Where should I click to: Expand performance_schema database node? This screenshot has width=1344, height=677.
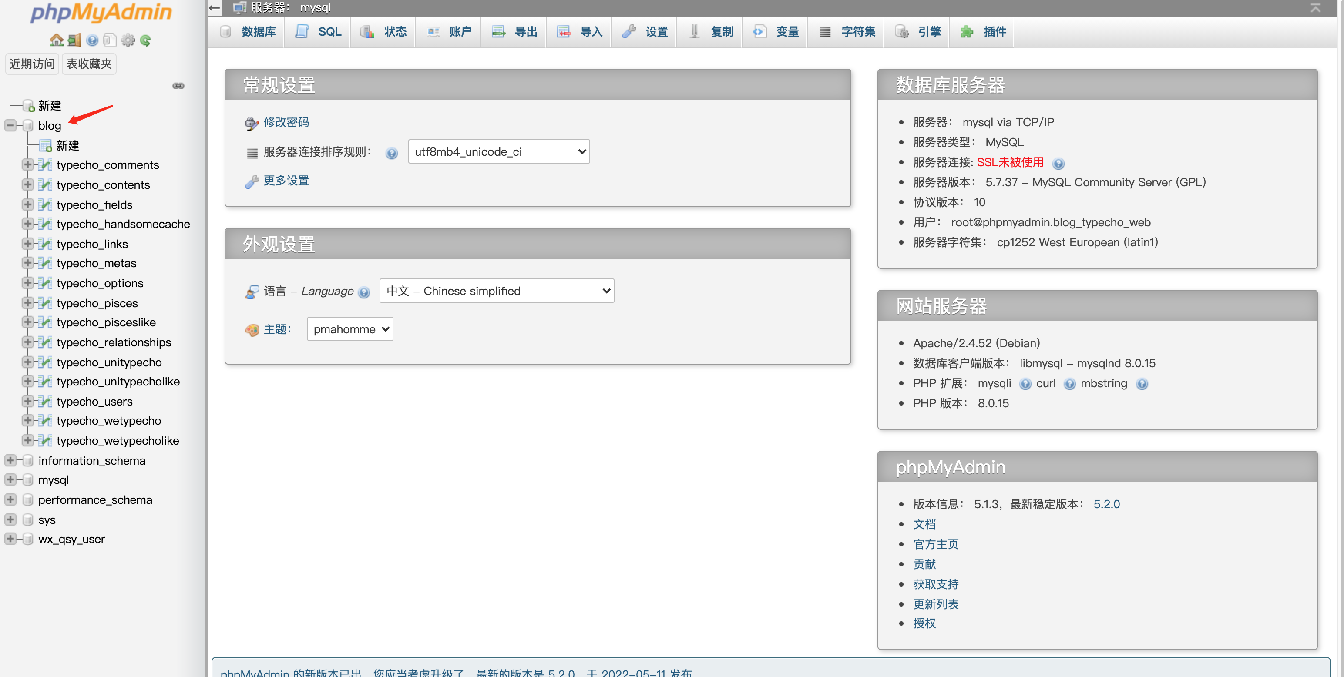tap(10, 499)
